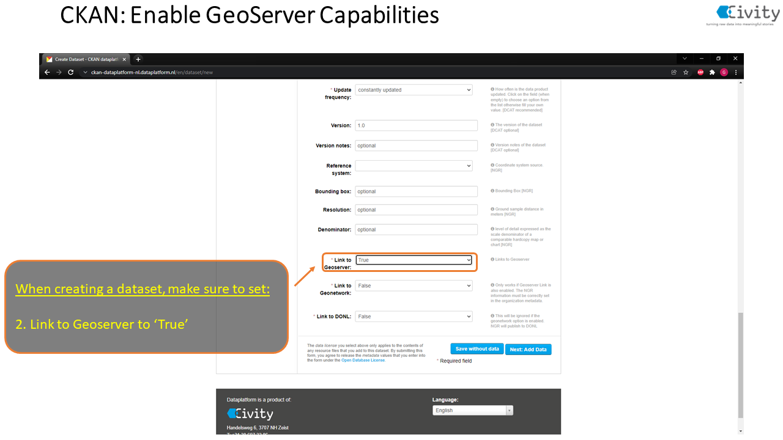Screen dimensions: 783x440
Task: Select the Create Dataset browser tab
Action: 86,59
